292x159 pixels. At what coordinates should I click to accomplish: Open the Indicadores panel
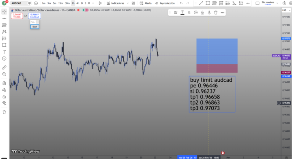pos(116,3)
